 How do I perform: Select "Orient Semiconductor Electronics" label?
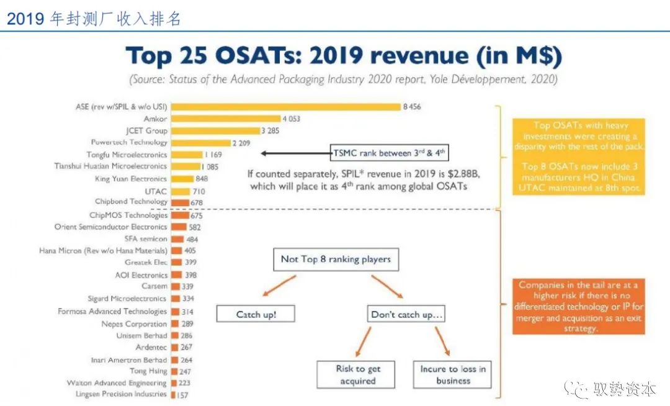[110, 227]
